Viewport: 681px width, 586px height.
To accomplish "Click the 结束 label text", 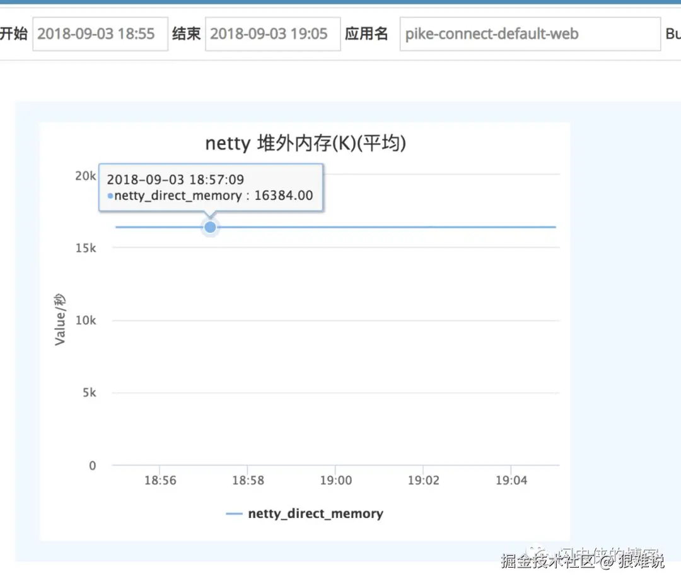I will click(x=185, y=33).
